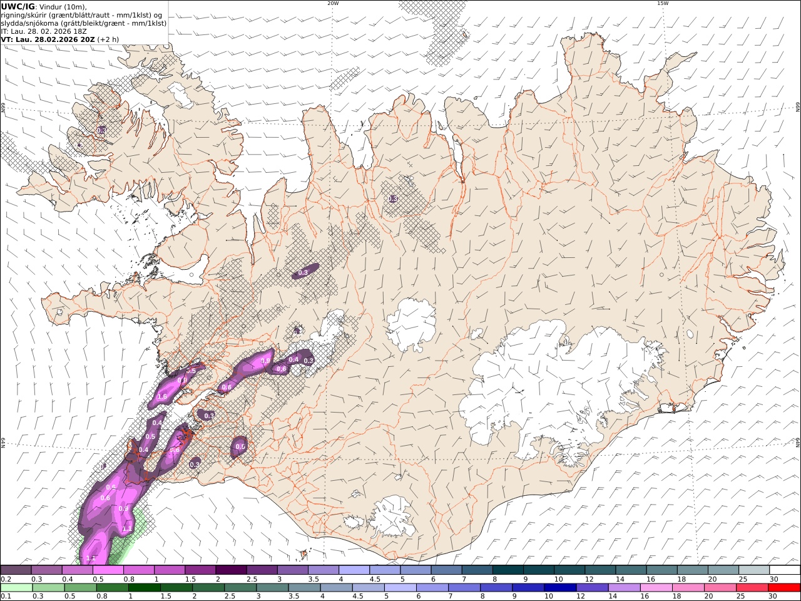Click the 'rigning/skúrir (grænt/blátt/rautt - mm/1klst) og' line
The height and width of the screenshot is (601, 801).
coord(81,14)
